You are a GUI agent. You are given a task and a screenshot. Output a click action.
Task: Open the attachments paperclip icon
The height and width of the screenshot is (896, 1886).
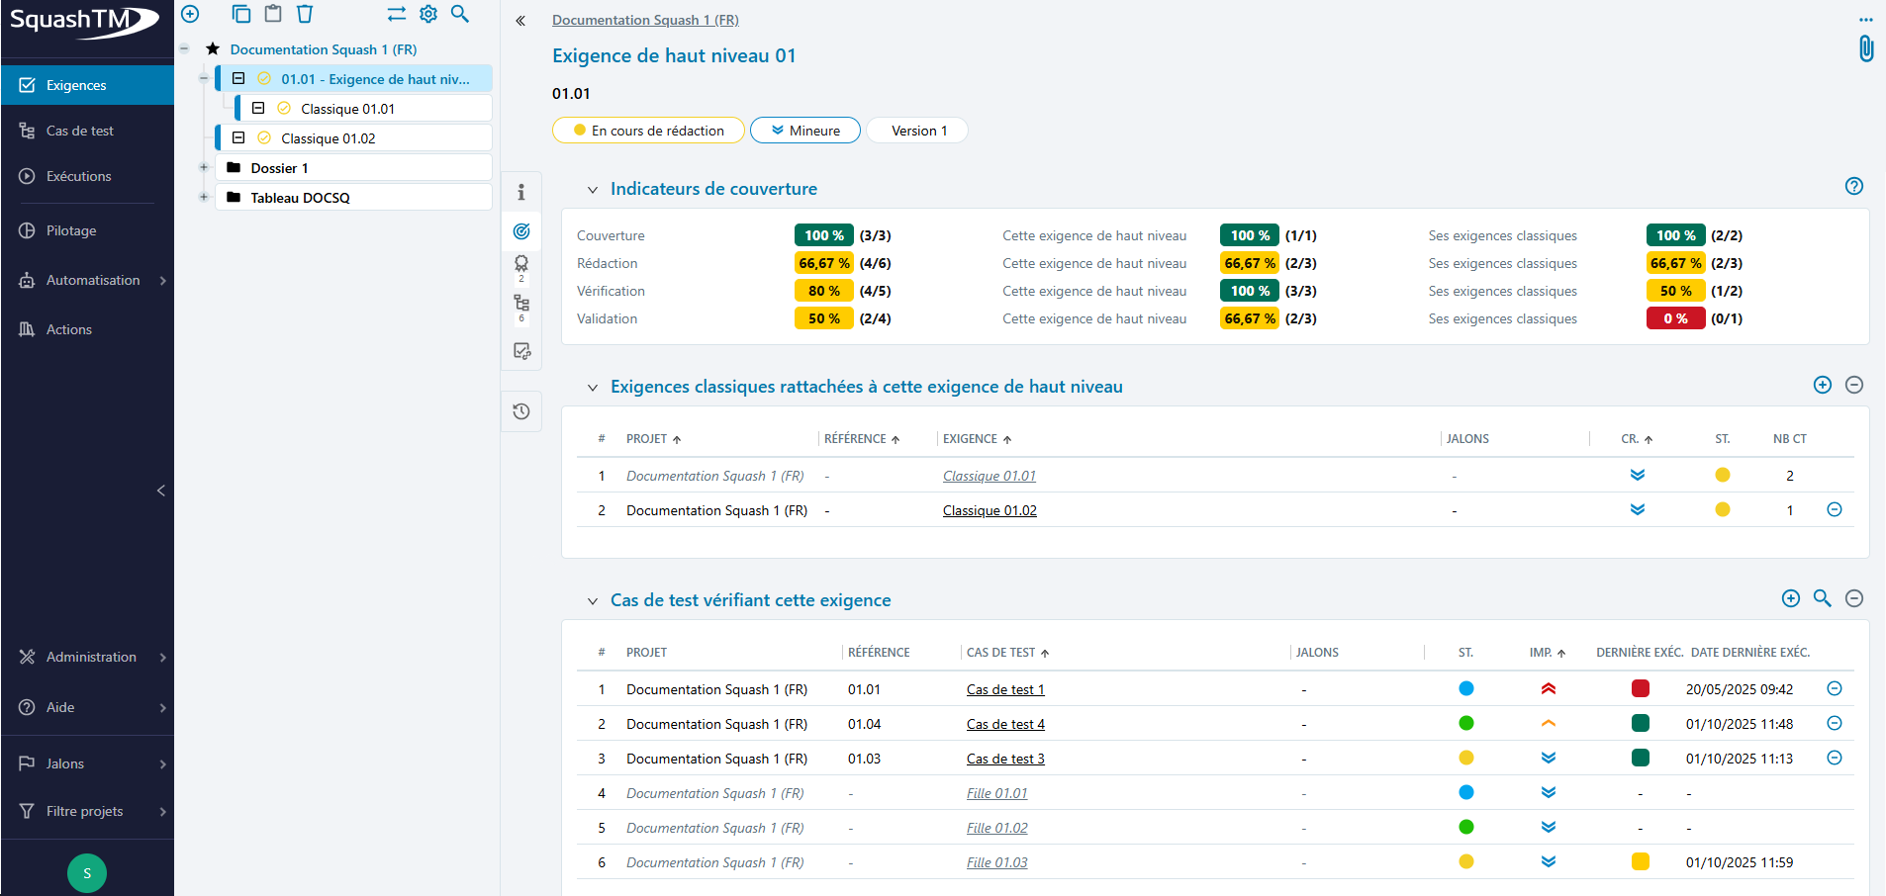[1865, 48]
